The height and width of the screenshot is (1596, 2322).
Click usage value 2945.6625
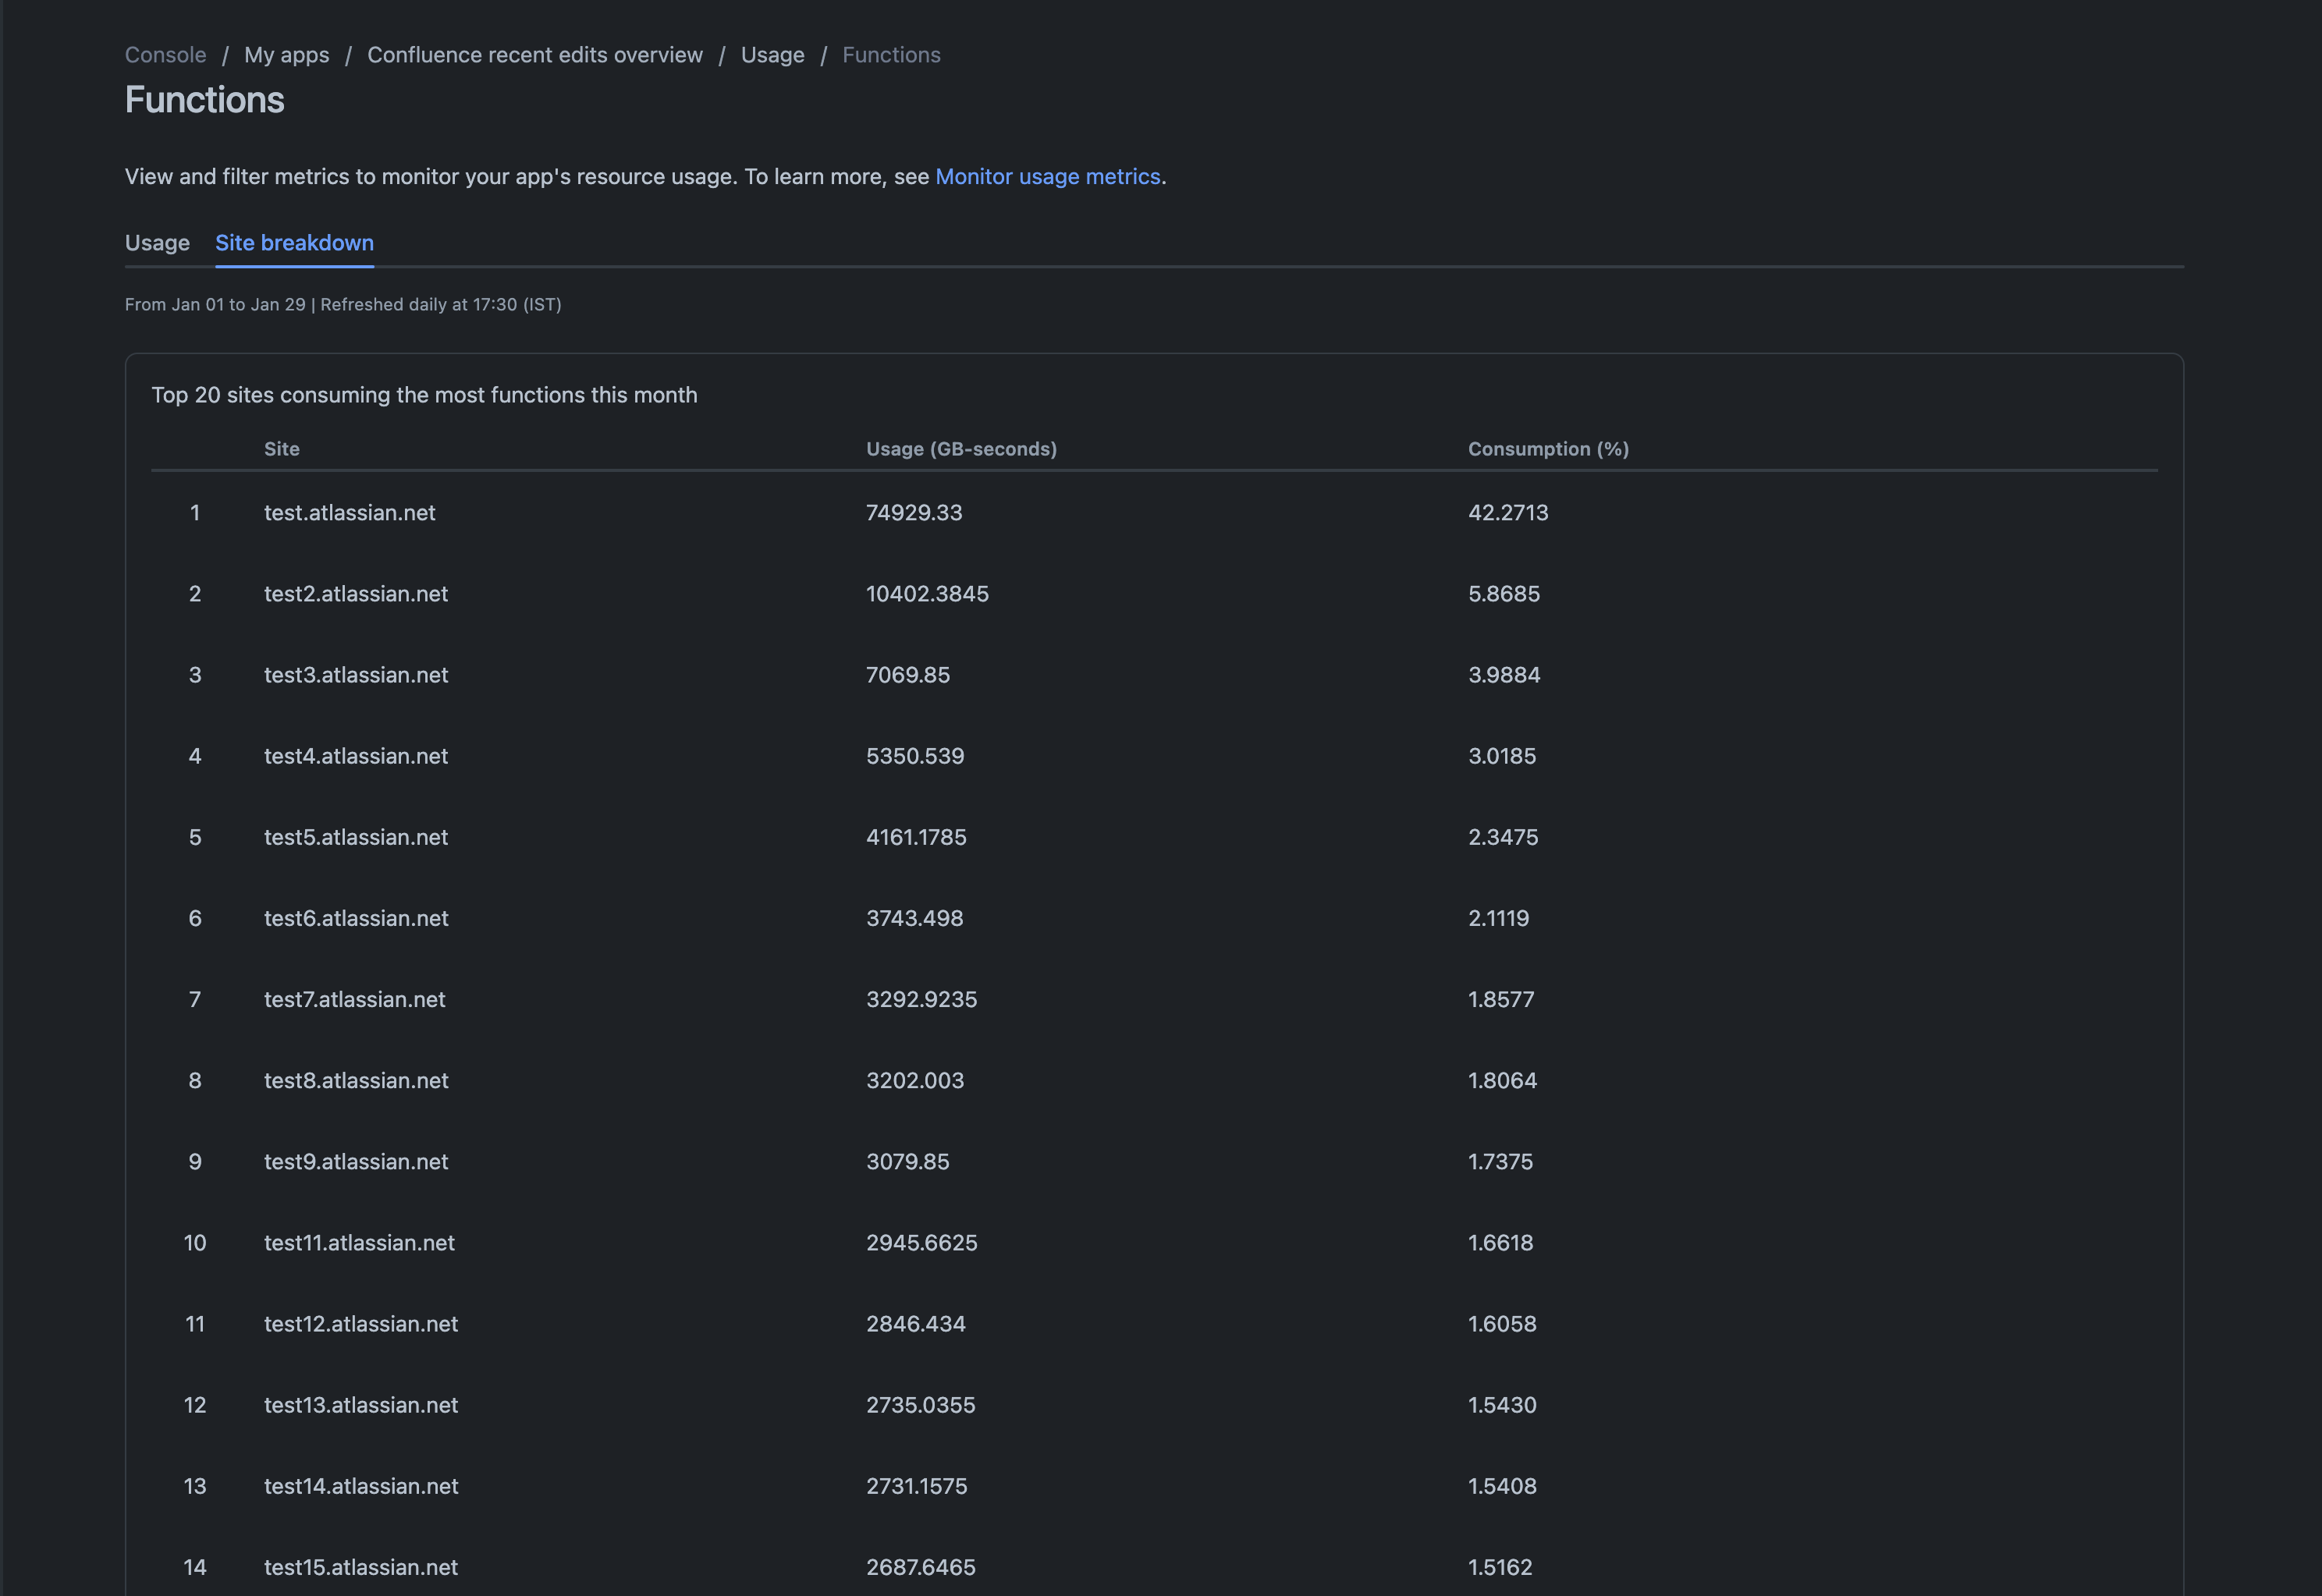pyautogui.click(x=921, y=1242)
